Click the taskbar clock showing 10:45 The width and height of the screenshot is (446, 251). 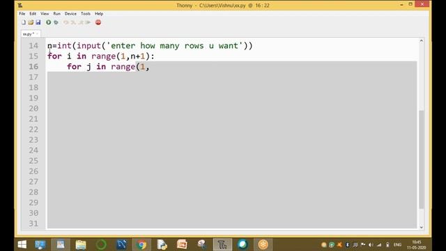point(417,245)
